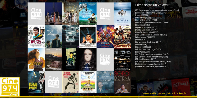197x98 pixels.
Task: Open the www.cine974.com website link
Action: [165, 93]
